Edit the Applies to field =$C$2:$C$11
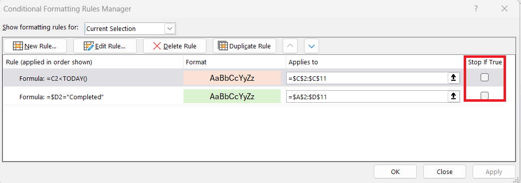This screenshot has width=521, height=183. 367,78
